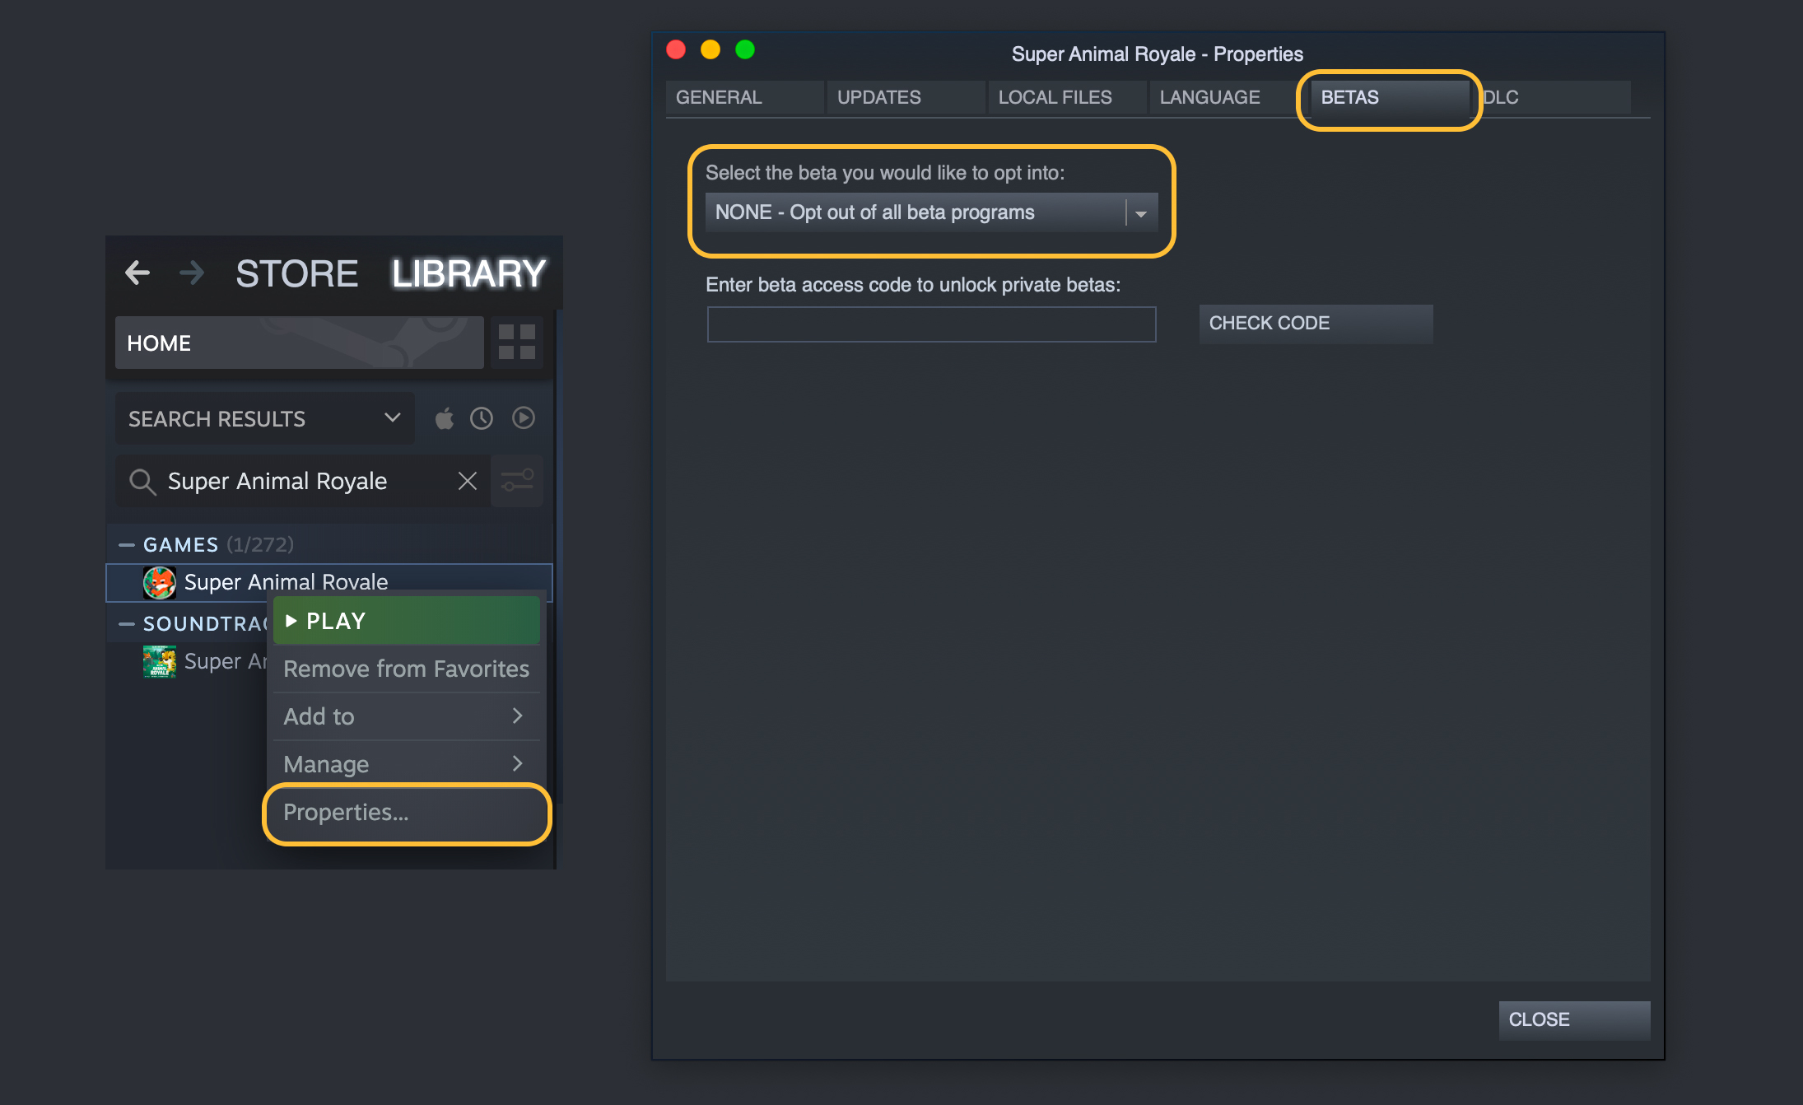Select the soundtrack album thumbnail
The width and height of the screenshot is (1803, 1105).
click(159, 661)
